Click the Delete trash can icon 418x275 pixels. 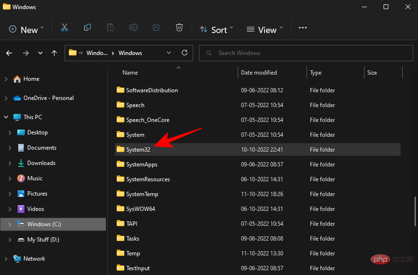[x=179, y=27]
